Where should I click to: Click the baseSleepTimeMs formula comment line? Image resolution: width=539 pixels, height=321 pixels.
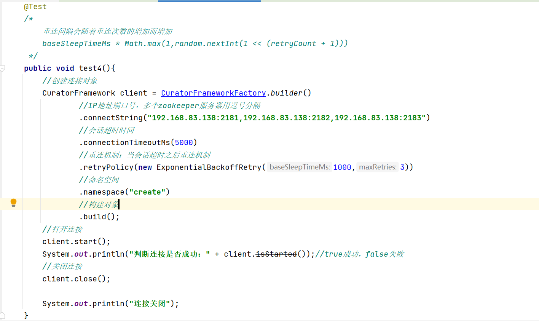[x=195, y=43]
